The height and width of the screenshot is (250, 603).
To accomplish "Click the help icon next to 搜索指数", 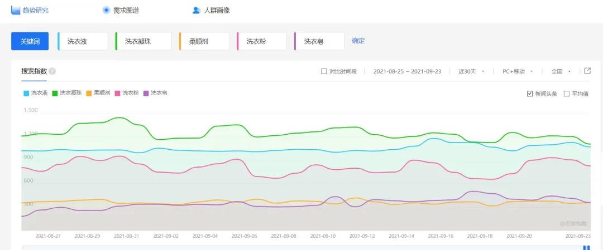I will click(x=52, y=71).
